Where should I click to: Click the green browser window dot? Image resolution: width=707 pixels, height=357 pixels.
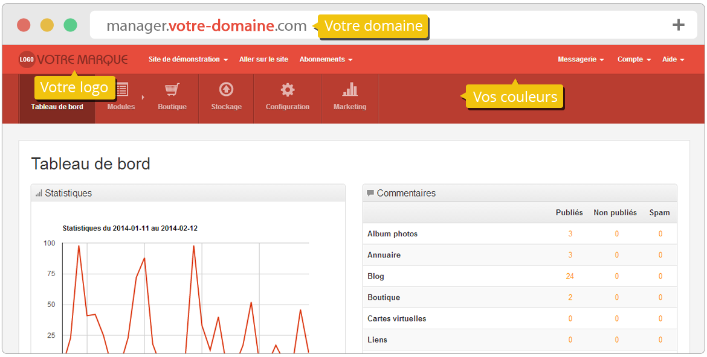(70, 25)
